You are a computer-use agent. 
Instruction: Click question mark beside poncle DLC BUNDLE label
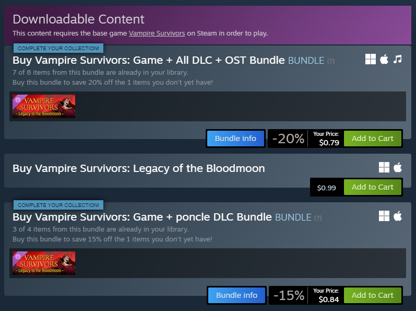[x=318, y=218]
